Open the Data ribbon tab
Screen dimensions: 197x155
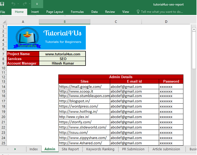pos(94,12)
